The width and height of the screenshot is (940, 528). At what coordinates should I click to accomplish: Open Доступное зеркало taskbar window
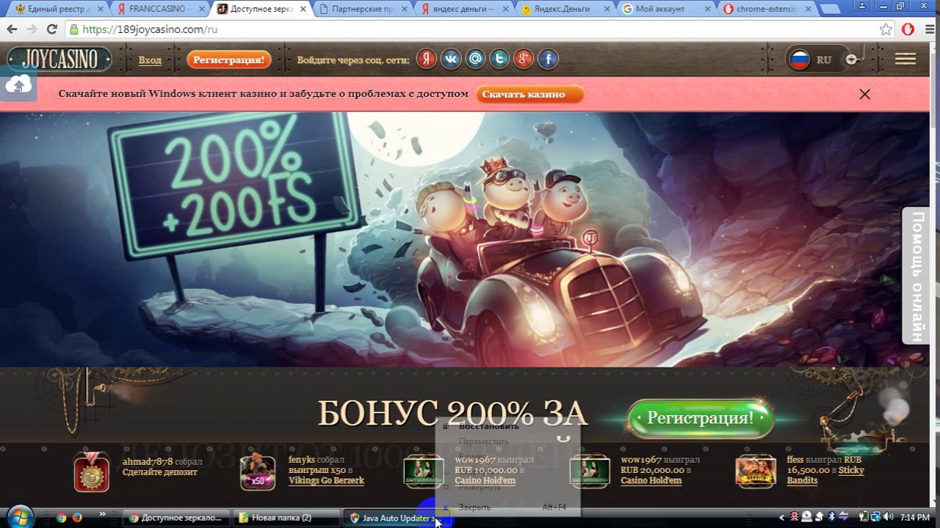click(x=176, y=518)
